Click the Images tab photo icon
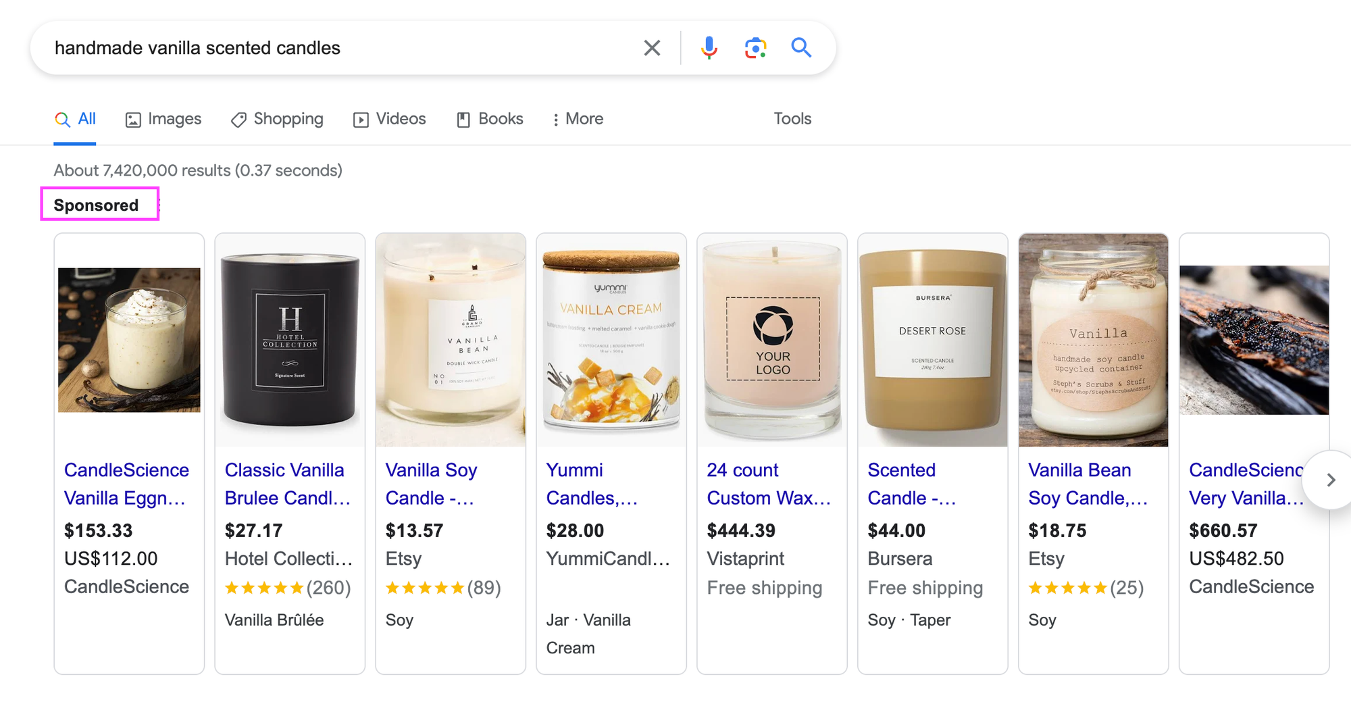Screen dimensions: 1351x706 pos(132,119)
